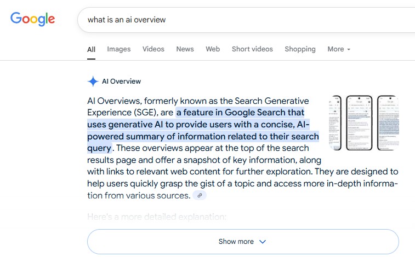This screenshot has width=415, height=257.
Task: Switch to the Videos tab
Action: pyautogui.click(x=154, y=49)
